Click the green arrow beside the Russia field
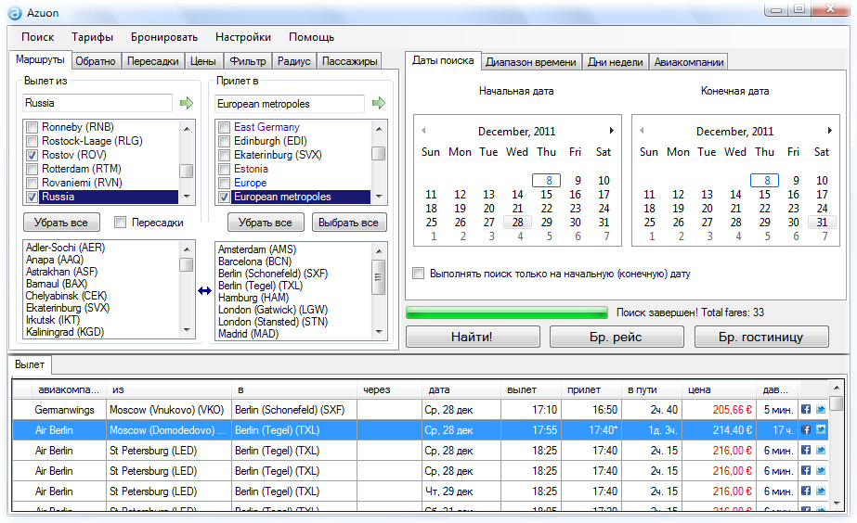Image resolution: width=857 pixels, height=523 pixels. pos(187,103)
